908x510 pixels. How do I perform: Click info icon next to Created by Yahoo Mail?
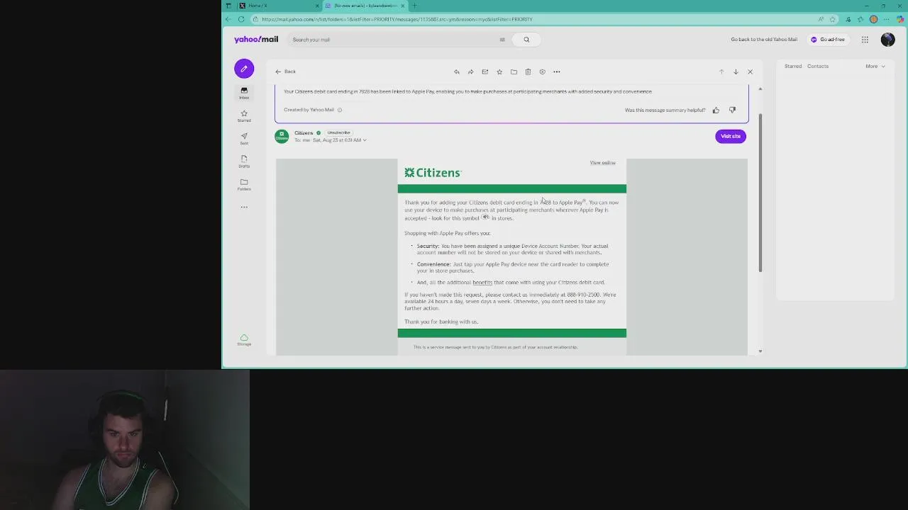340,110
